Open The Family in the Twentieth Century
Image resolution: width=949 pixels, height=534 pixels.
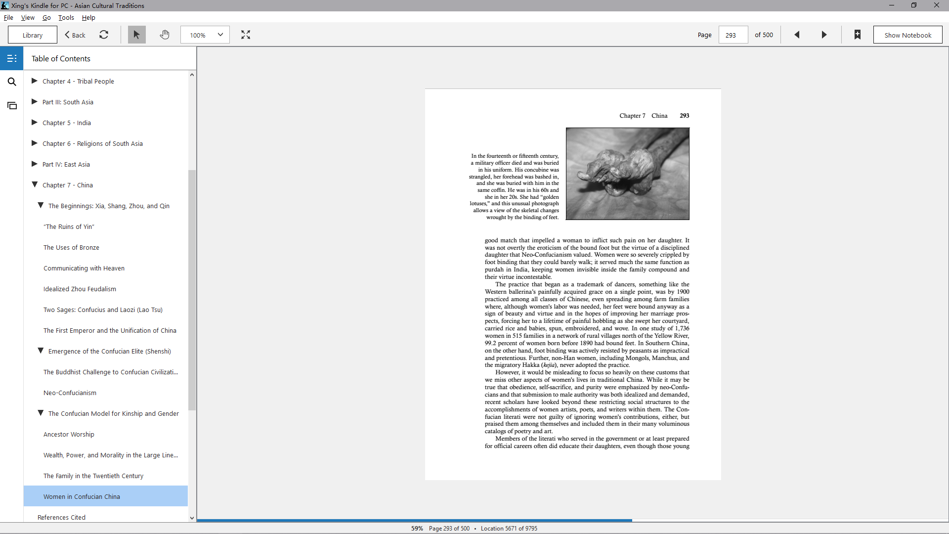[93, 476]
